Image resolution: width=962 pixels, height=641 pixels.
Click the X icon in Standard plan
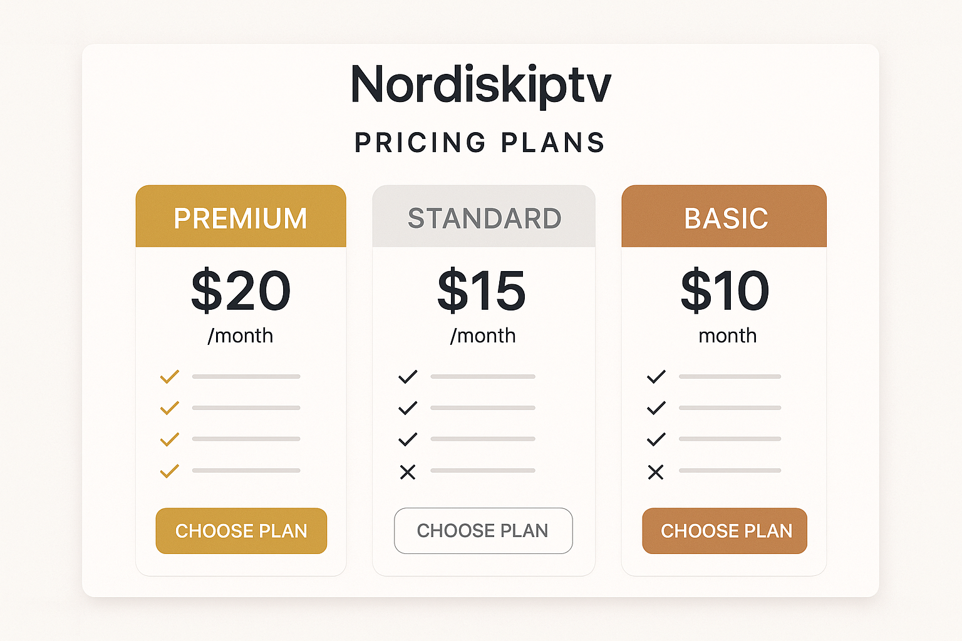tap(408, 472)
